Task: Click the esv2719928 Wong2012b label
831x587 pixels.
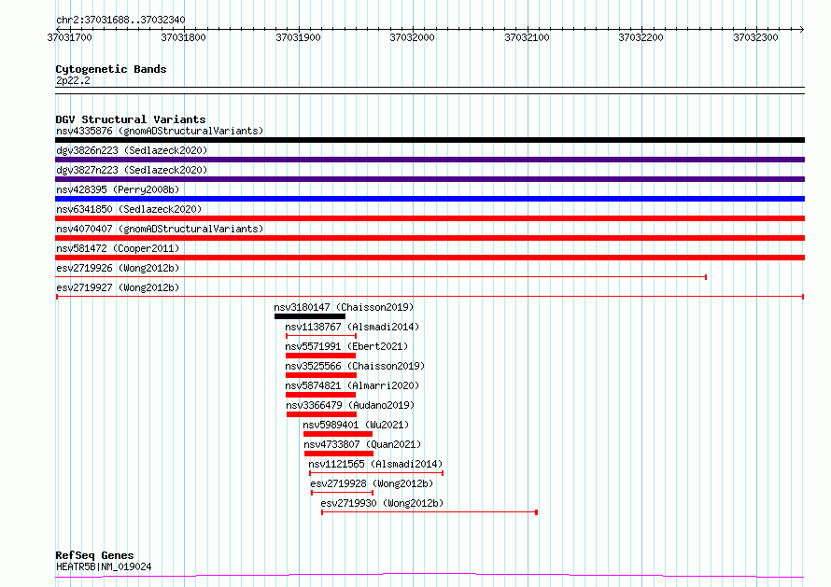Action: coord(372,483)
